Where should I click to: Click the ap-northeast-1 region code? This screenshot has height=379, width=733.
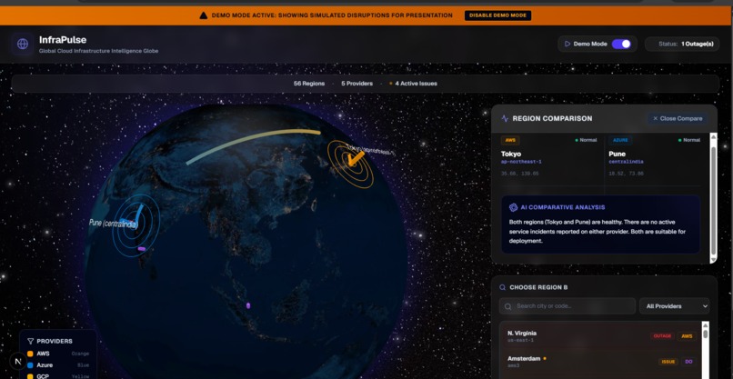(x=520, y=162)
